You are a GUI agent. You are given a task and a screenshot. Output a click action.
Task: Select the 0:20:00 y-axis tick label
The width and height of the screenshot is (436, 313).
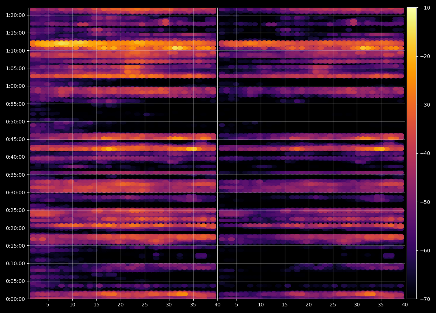[15, 228]
